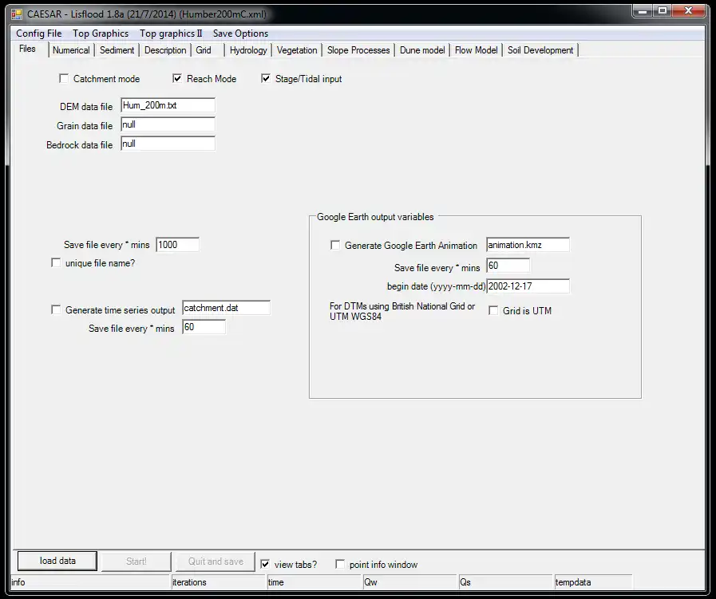Switch to the Files tab
Viewport: 716px width, 599px height.
coord(27,49)
